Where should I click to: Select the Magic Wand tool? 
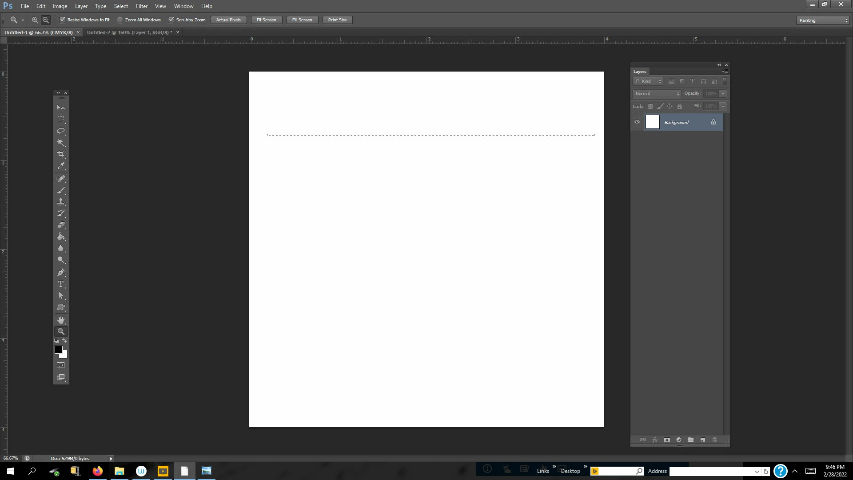coord(61,143)
